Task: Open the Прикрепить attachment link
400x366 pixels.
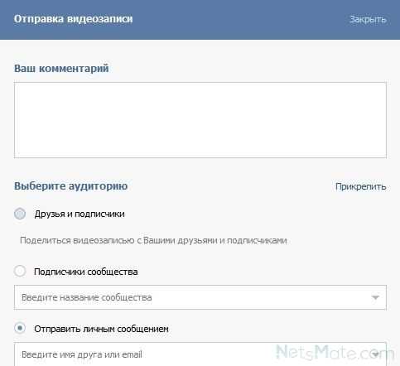Action: pyautogui.click(x=360, y=187)
